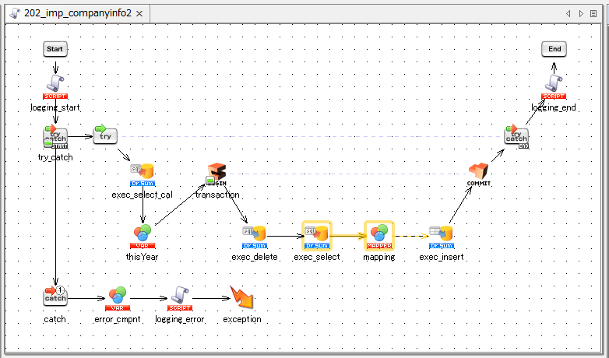The height and width of the screenshot is (358, 609).
Task: Open the tab list dropdown
Action: 593,13
